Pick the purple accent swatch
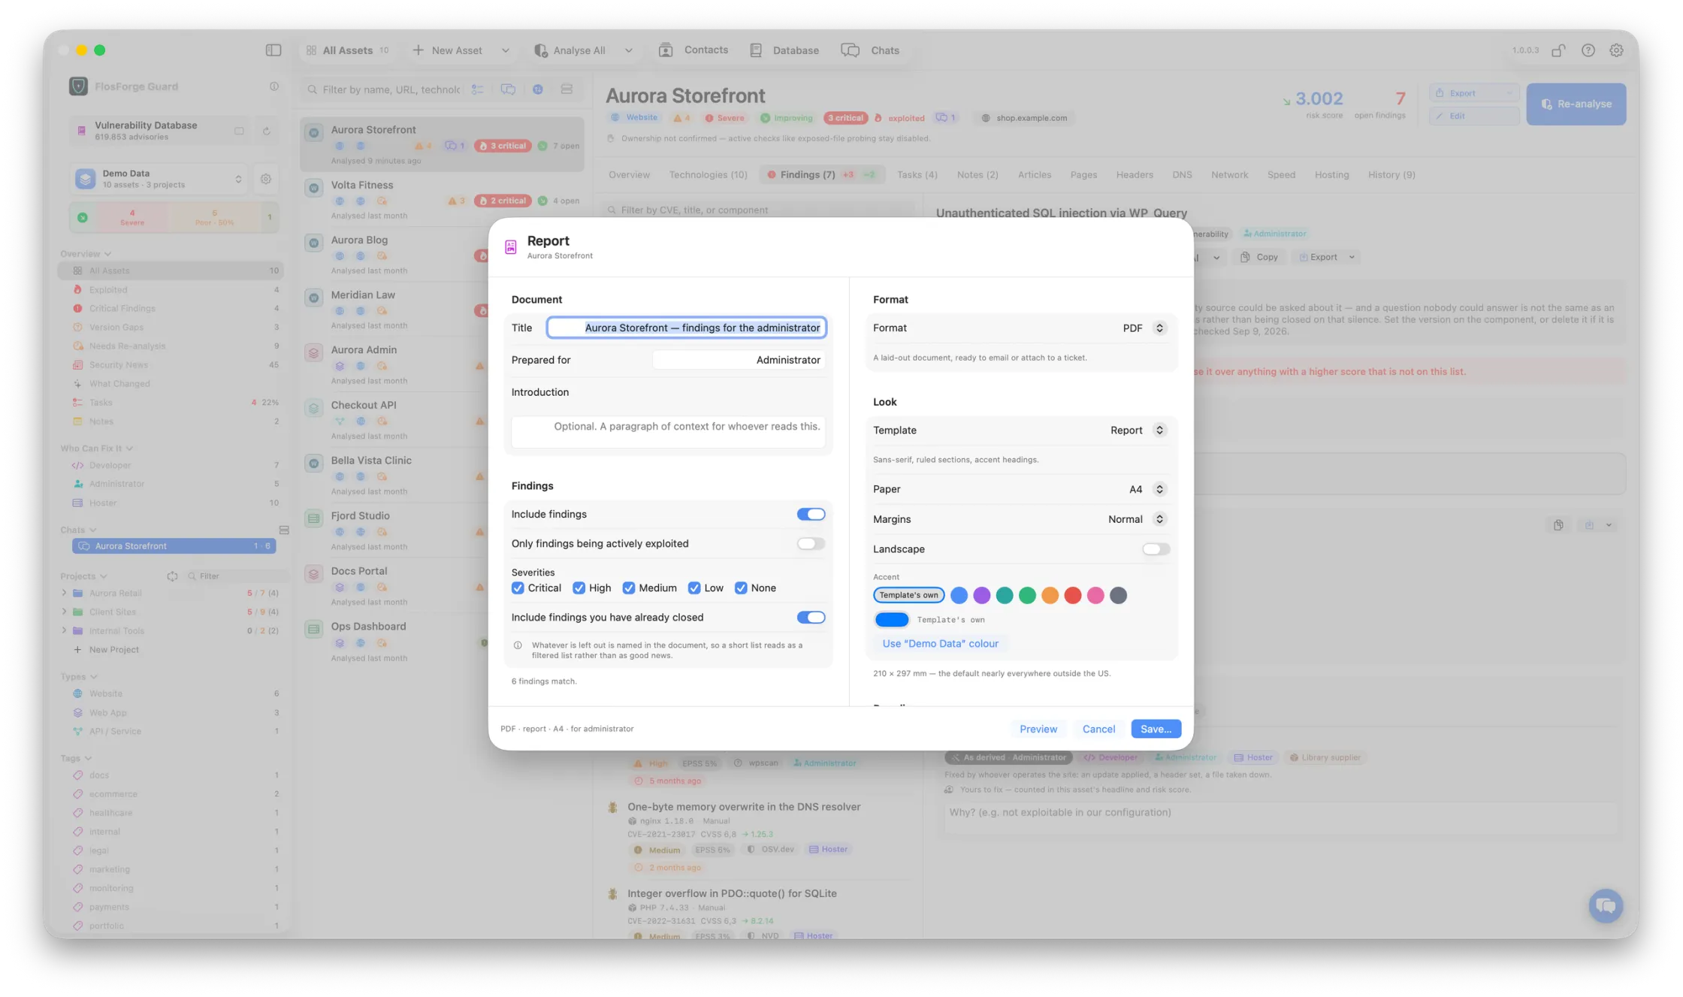The height and width of the screenshot is (997, 1683). 981,595
